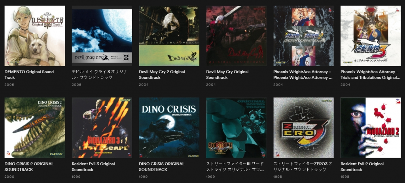Open the DINO CRISIS moonlit album cover
This screenshot has height=183, width=405.
169,128
